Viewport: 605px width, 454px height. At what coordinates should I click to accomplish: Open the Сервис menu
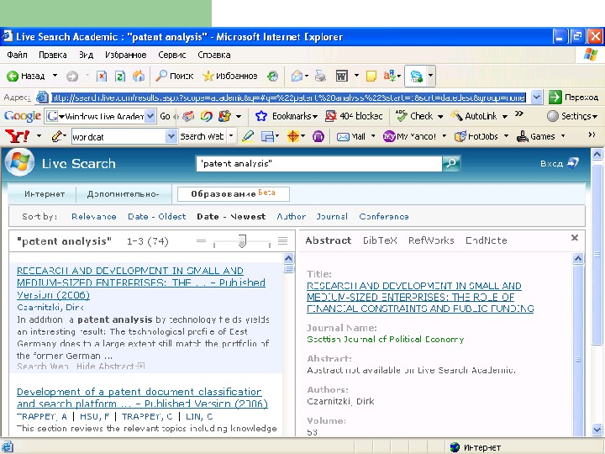pos(172,55)
